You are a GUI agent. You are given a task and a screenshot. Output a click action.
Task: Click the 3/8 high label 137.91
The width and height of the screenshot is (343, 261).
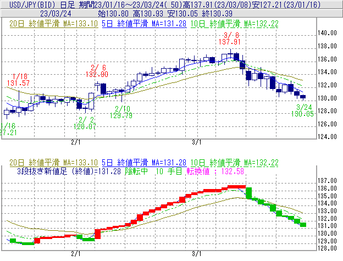pos(230,41)
